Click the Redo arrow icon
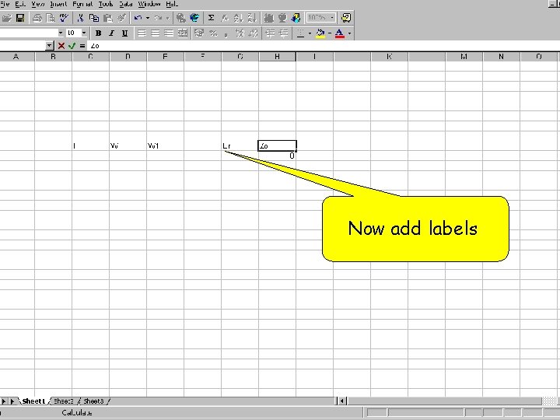Screen dimensions: 560x420 pos(158,18)
